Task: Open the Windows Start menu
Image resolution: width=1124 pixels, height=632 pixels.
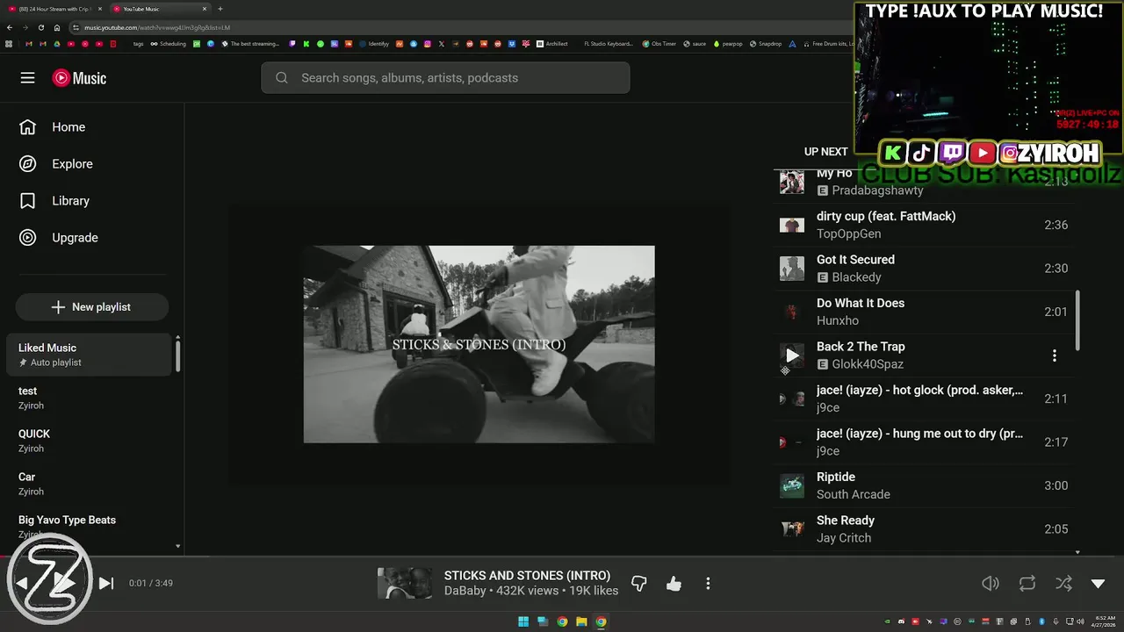Action: 523,621
